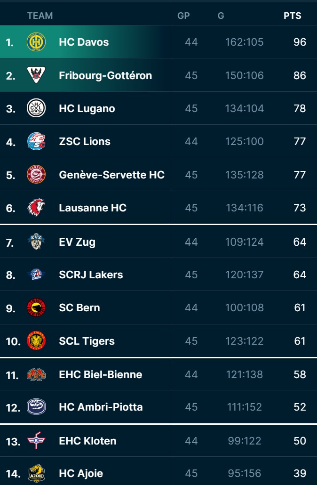Click the Fribourg-Gottéron logo icon
The height and width of the screenshot is (485, 317).
coord(36,75)
